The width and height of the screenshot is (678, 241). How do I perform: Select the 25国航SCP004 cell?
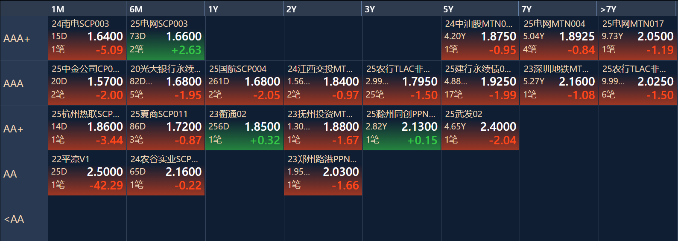point(244,83)
